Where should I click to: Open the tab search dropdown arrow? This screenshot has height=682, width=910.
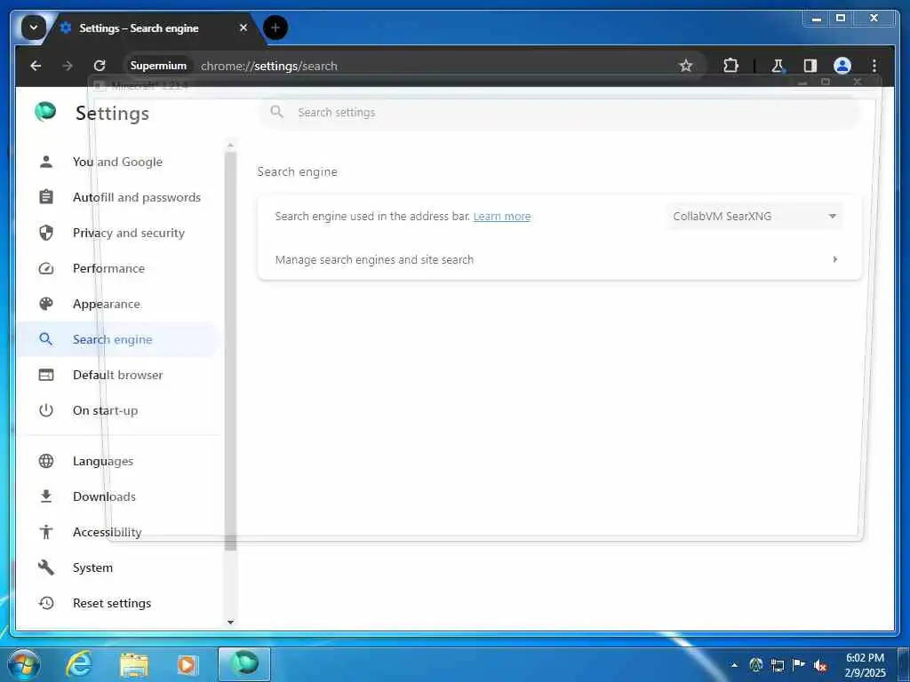pos(34,28)
